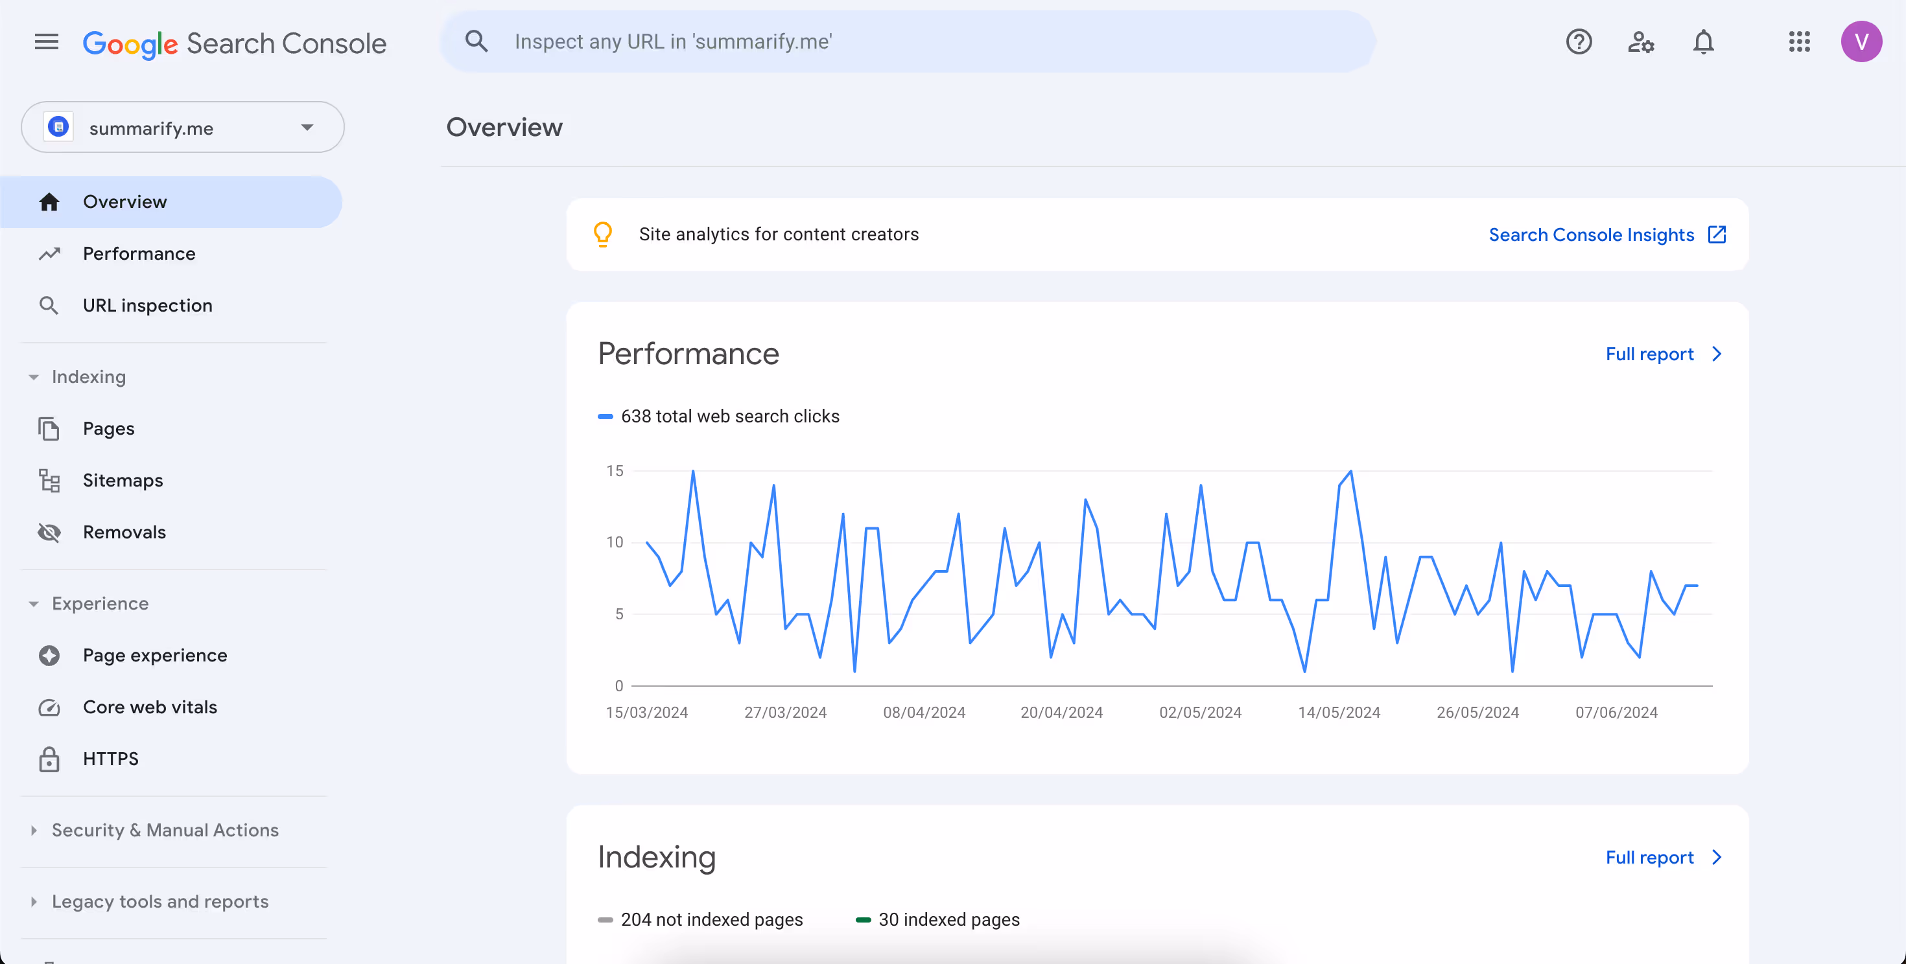
Task: Open Search Console Insights link
Action: coord(1606,235)
